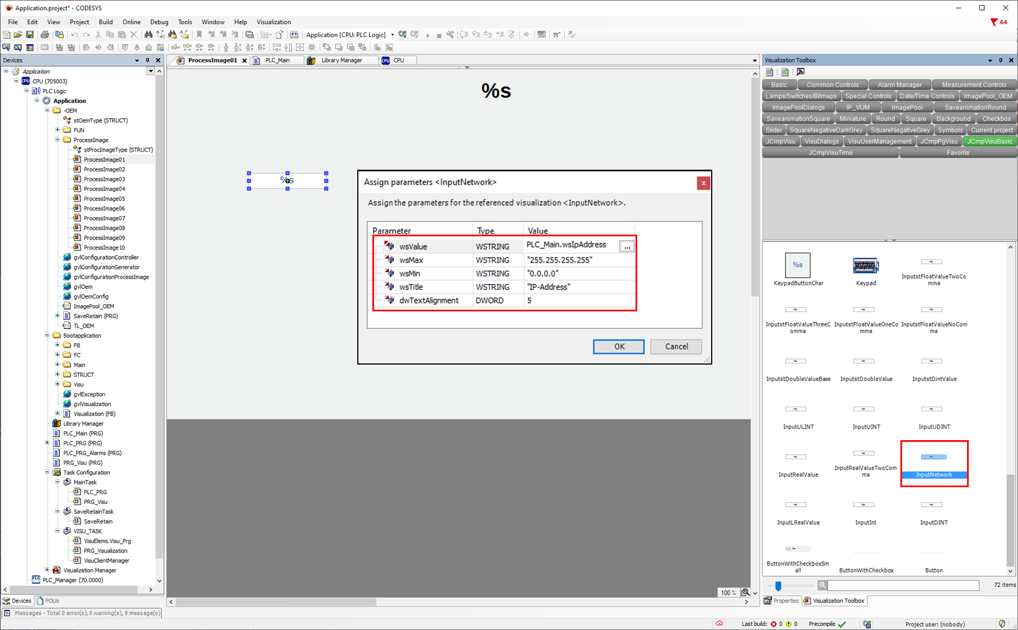Click the Print toolbar icon
This screenshot has height=630, width=1018.
coord(45,35)
